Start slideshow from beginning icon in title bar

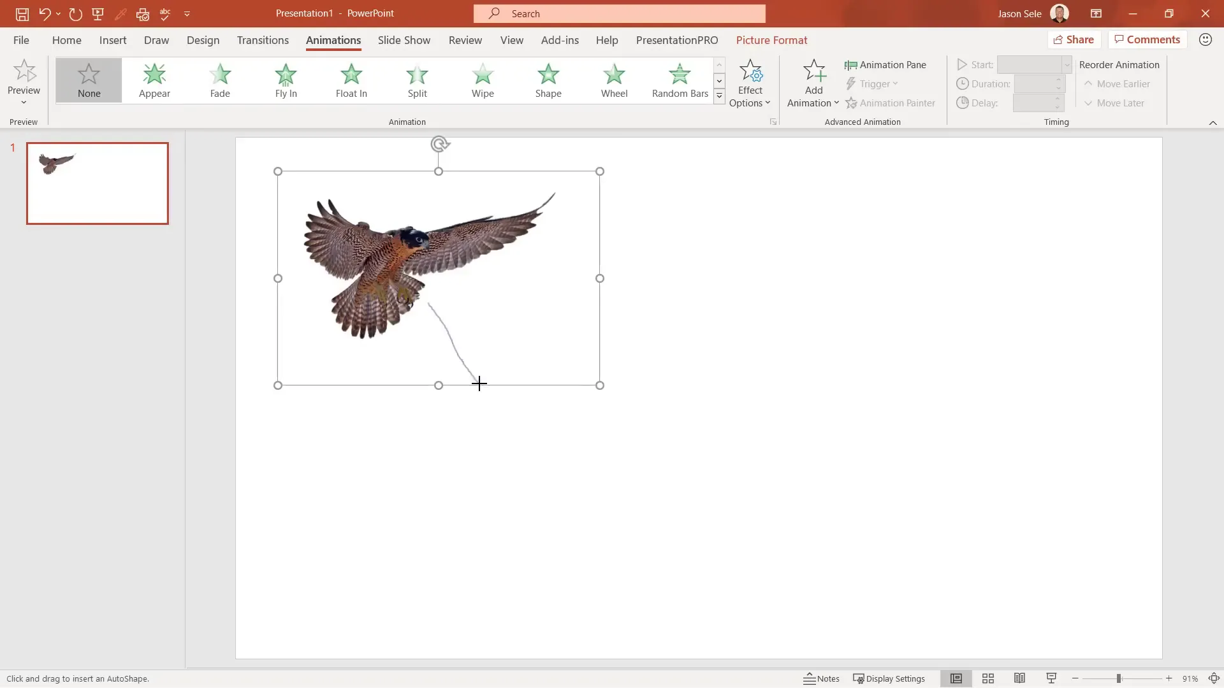(98, 13)
